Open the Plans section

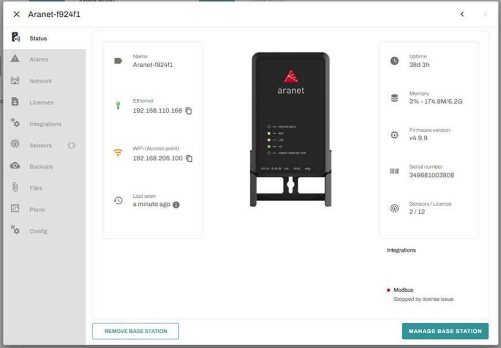click(x=37, y=209)
